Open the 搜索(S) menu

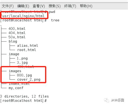coord(55,6)
